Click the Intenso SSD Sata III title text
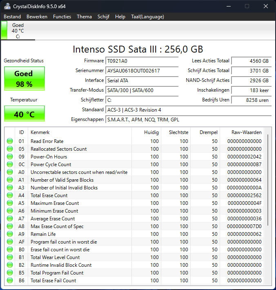 (138, 49)
